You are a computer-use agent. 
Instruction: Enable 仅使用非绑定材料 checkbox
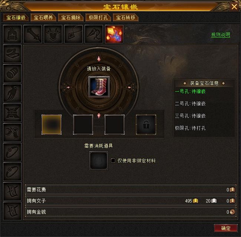[113, 161]
